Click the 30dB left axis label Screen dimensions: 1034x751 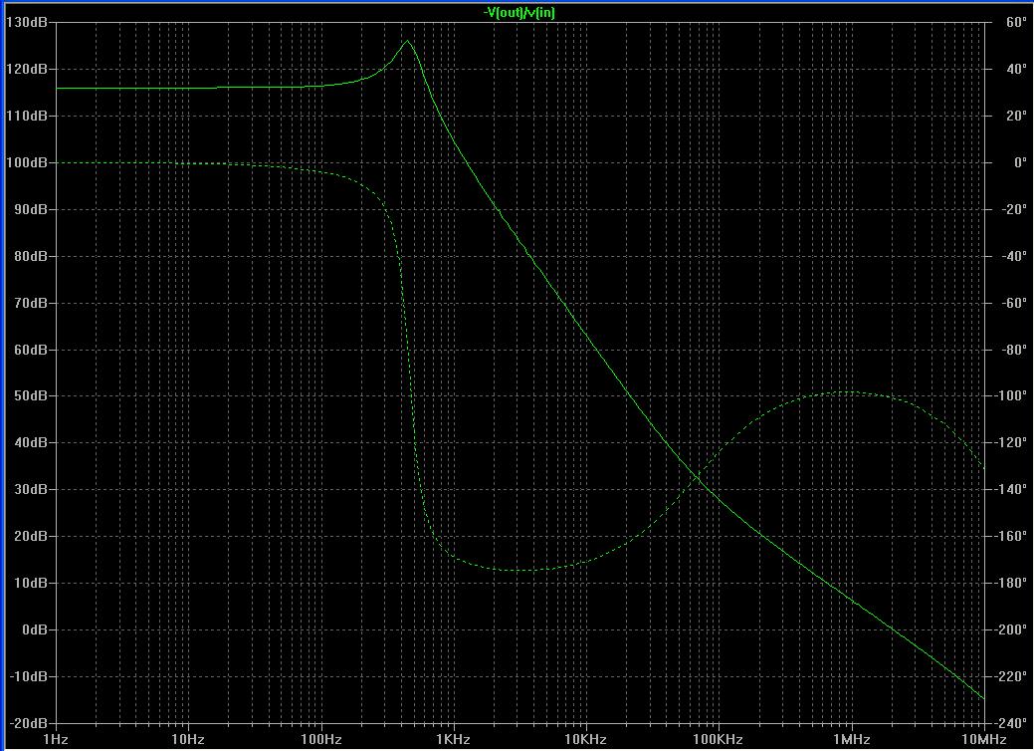(30, 490)
